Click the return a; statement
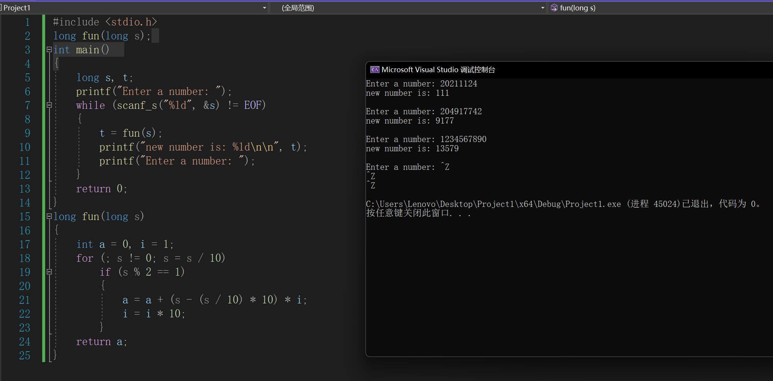Image resolution: width=773 pixels, height=381 pixels. 102,342
